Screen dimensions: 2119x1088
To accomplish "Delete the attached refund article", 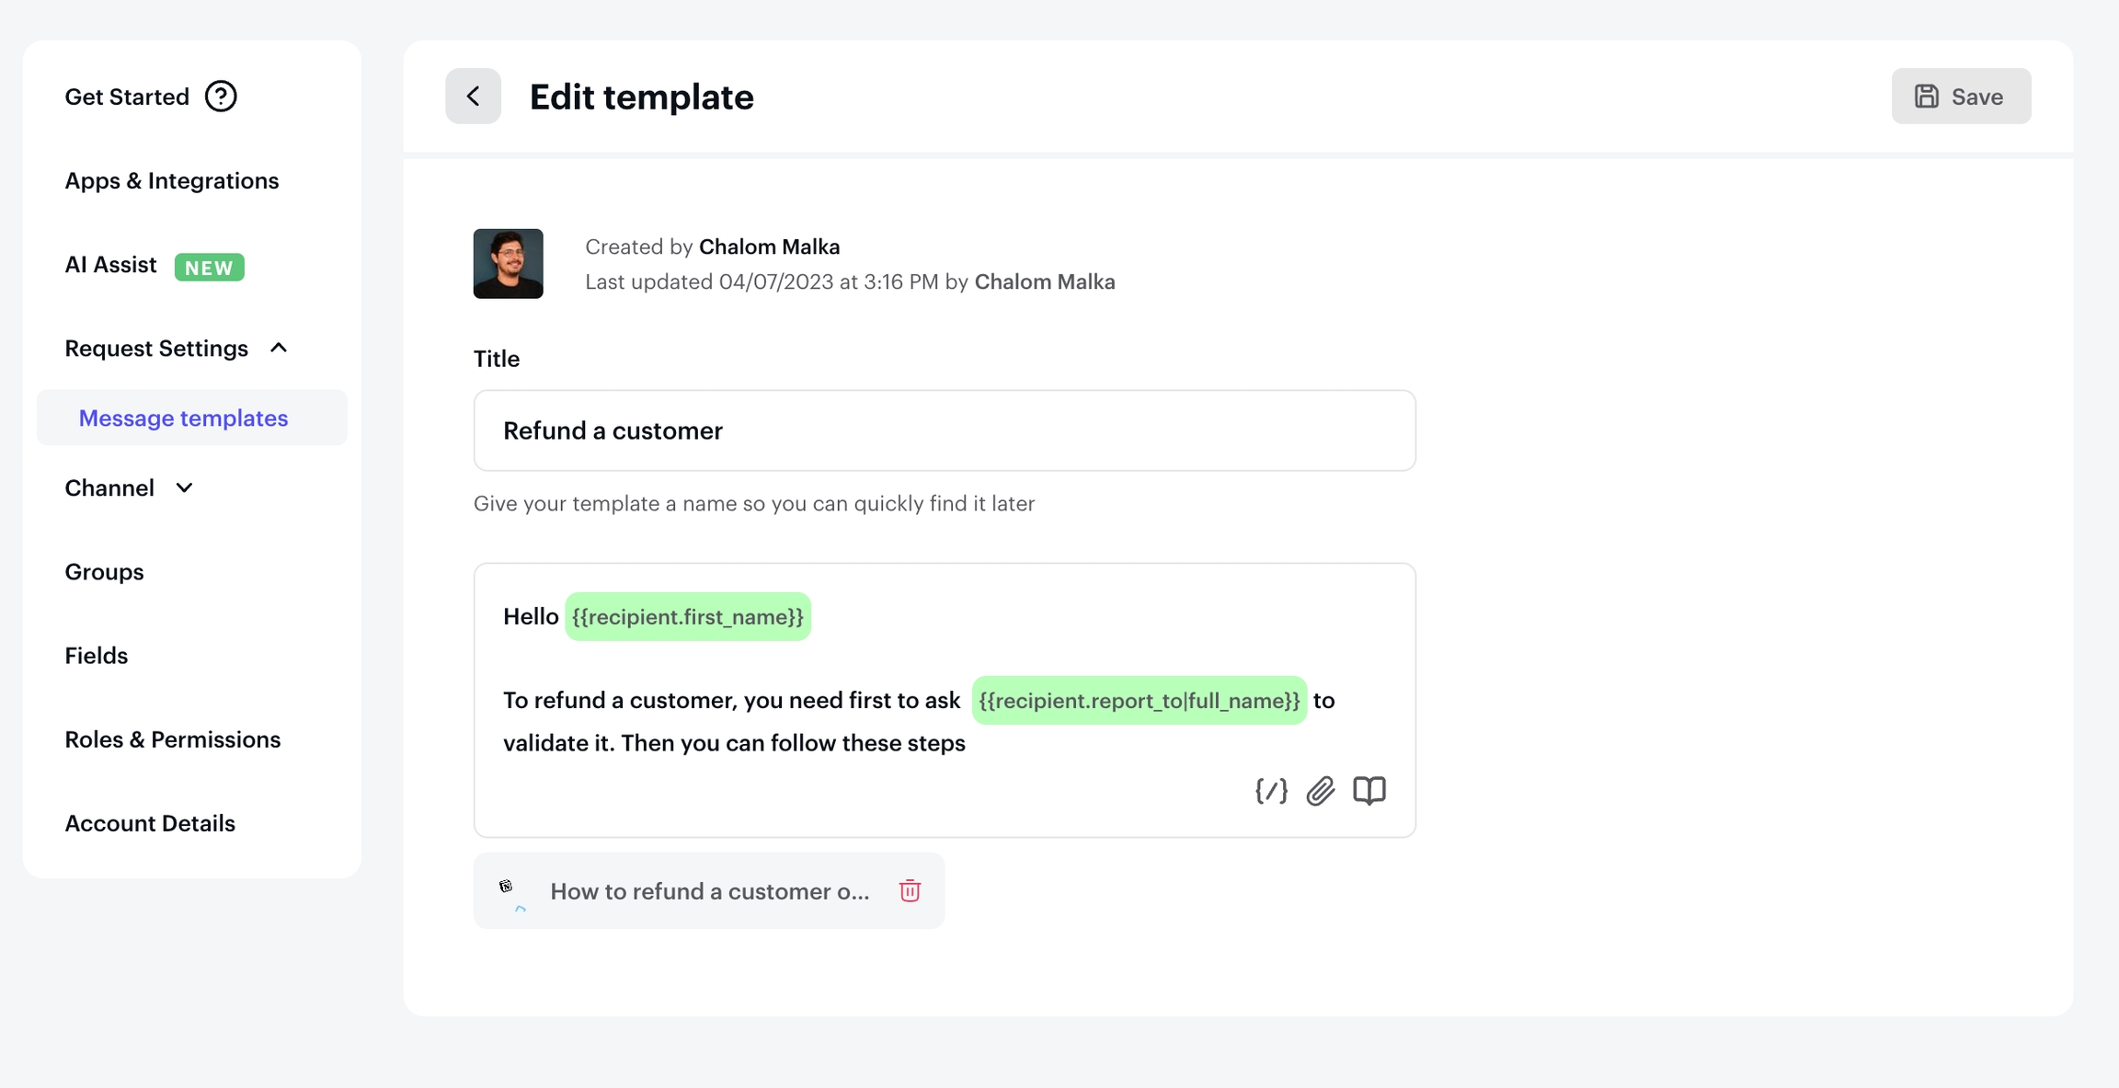I will (x=910, y=890).
